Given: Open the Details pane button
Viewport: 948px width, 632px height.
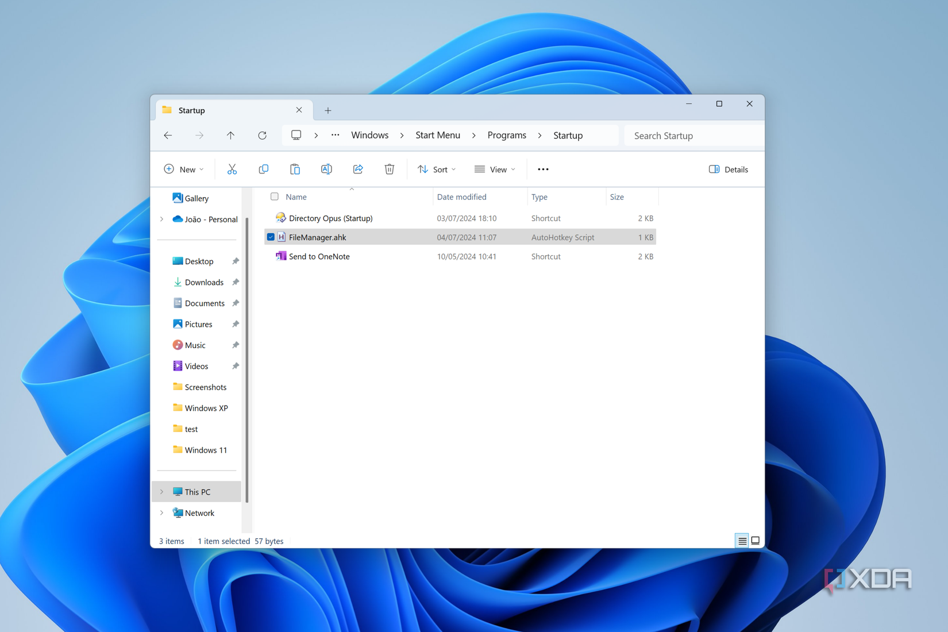Looking at the screenshot, I should [x=729, y=169].
